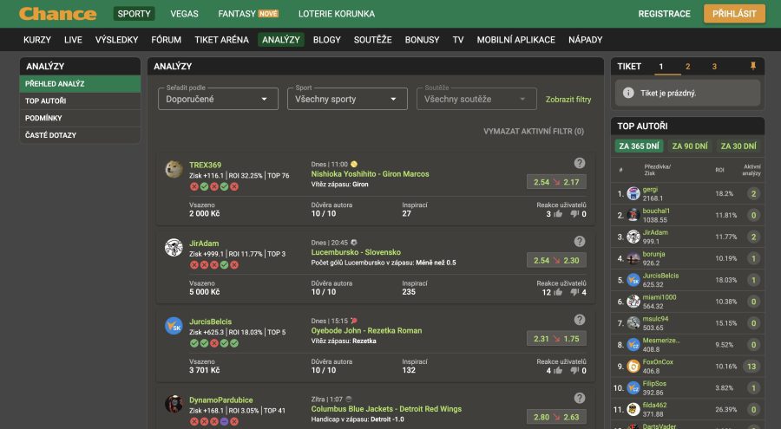Viewport: 781px width, 429px height.
Task: Switch to ticket tab 2
Action: click(x=688, y=67)
